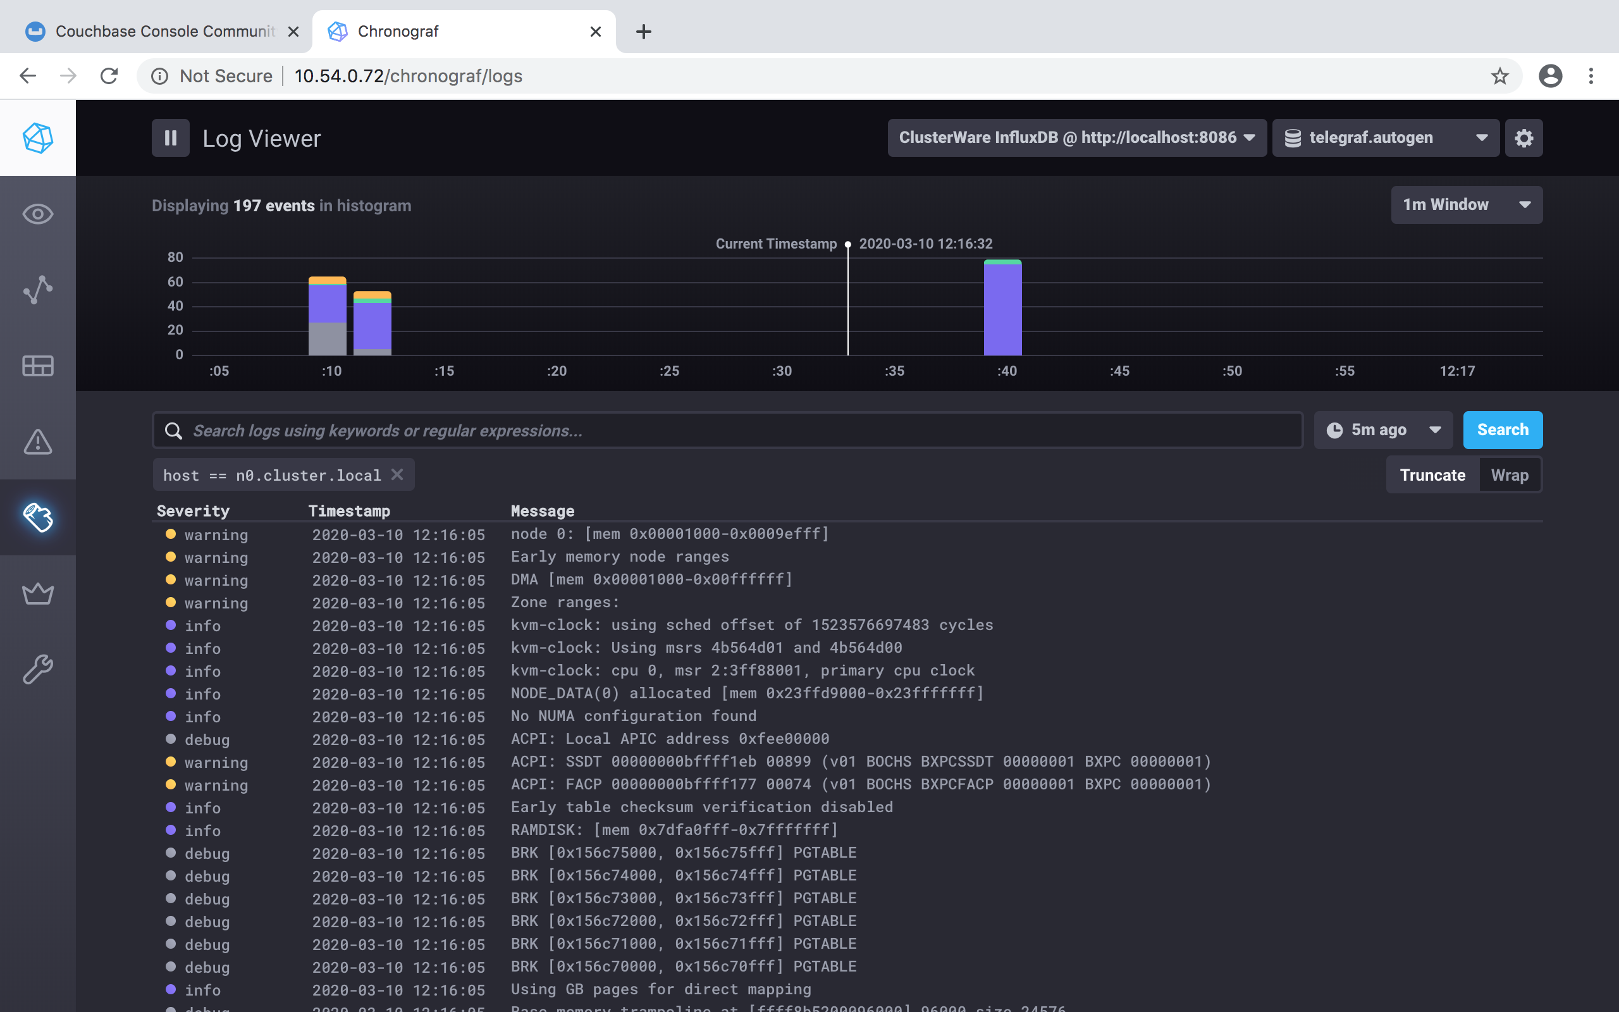Screen dimensions: 1619x1012
Task: Open ClusterWare InfluxDB source dropdown
Action: pos(1076,138)
